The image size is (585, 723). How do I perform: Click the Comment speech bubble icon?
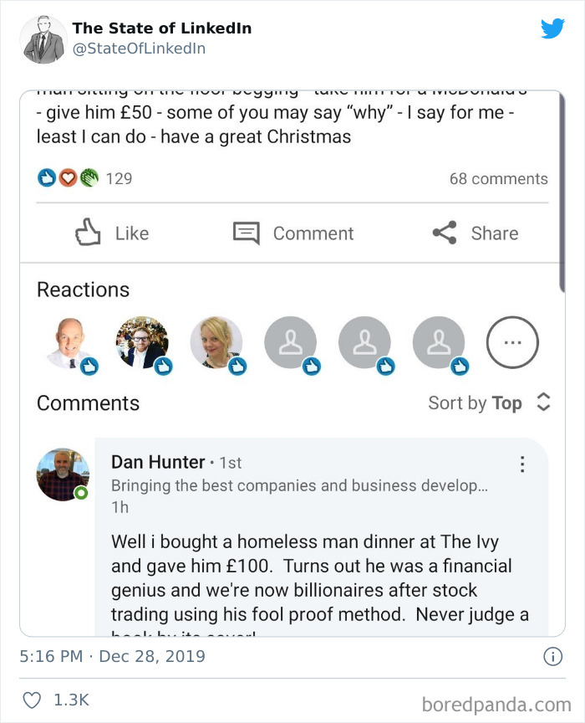(247, 233)
